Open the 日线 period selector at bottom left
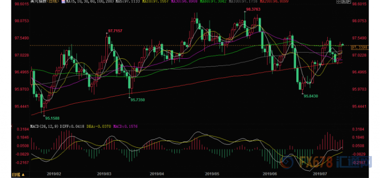 pos(18,174)
